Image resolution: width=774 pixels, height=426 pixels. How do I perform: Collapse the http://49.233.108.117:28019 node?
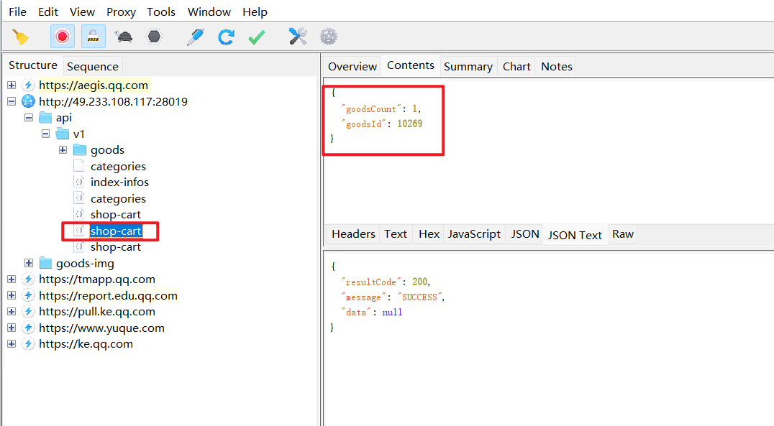12,101
